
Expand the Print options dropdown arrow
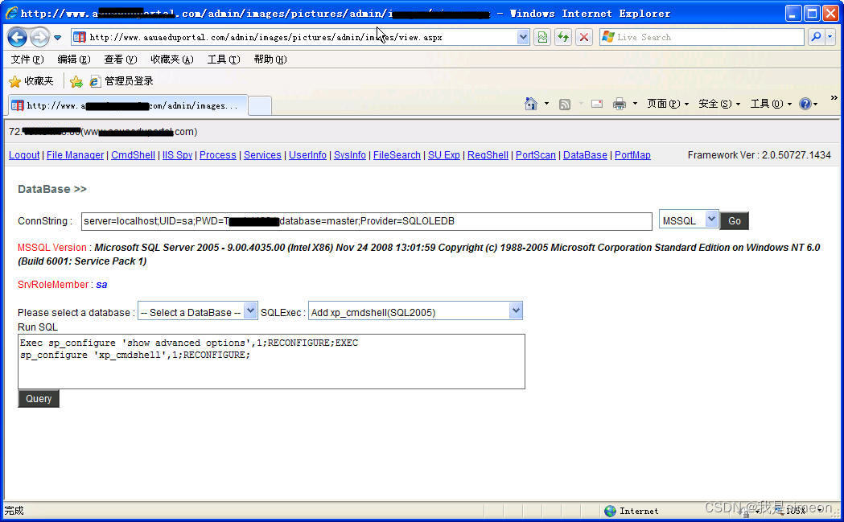pyautogui.click(x=635, y=104)
